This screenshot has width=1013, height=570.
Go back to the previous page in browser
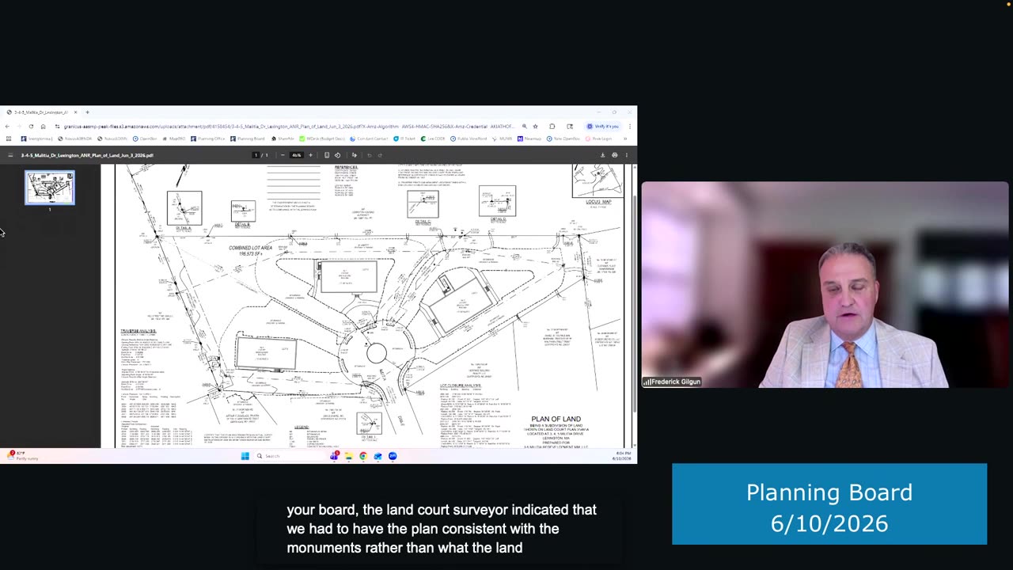point(7,127)
